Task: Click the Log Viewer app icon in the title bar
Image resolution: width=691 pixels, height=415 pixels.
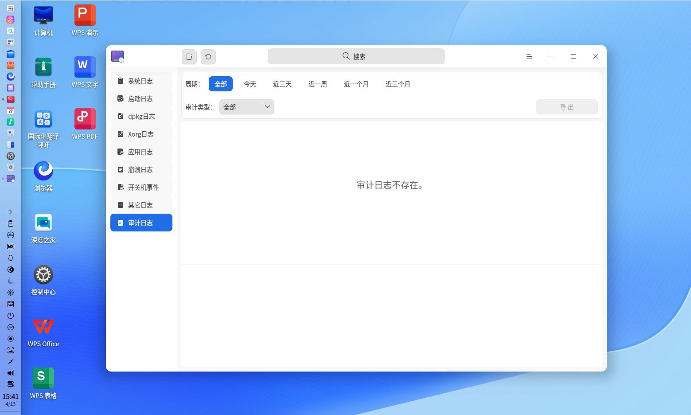Action: (x=117, y=56)
